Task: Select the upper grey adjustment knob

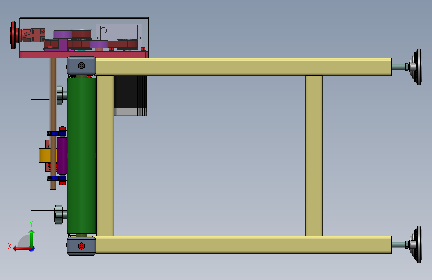Action: pos(60,95)
